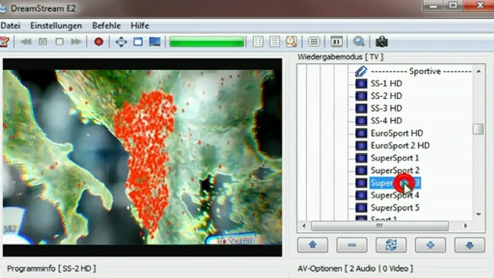This screenshot has width=494, height=278.
Task: Open the Befehle menu
Action: pos(106,26)
